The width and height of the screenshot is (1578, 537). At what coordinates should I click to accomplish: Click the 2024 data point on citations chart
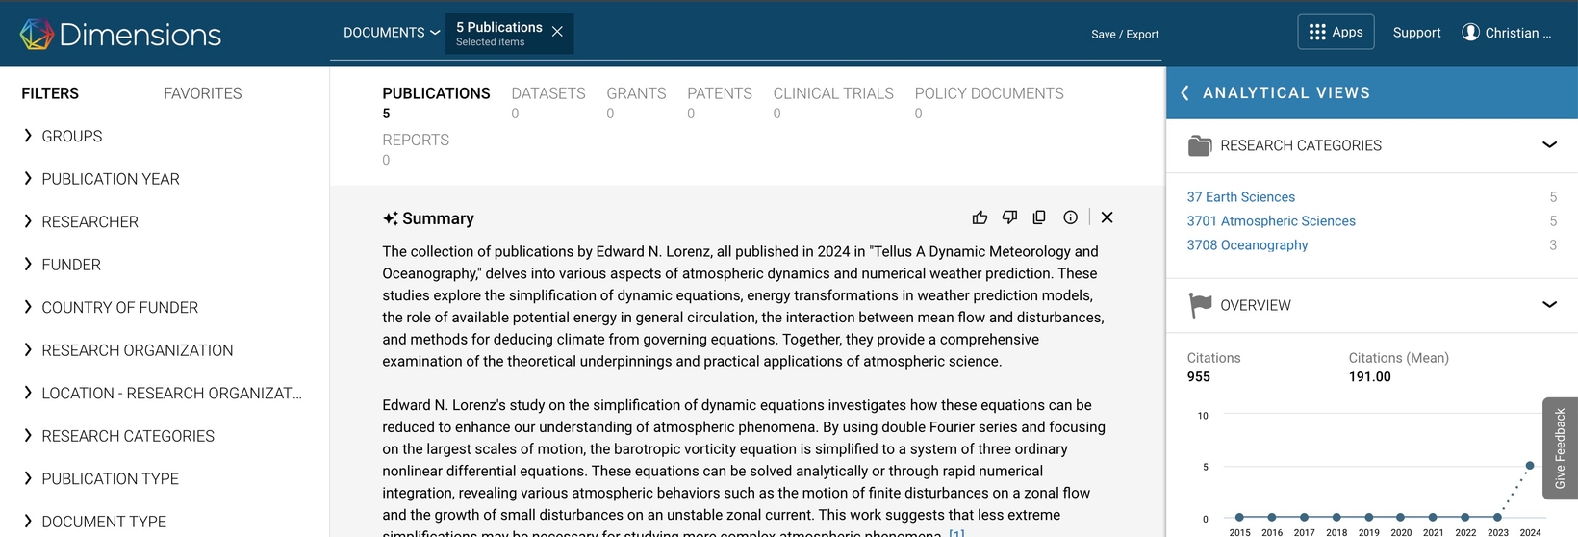coord(1530,466)
